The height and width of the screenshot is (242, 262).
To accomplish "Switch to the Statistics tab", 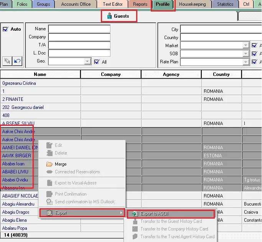I will (x=225, y=4).
